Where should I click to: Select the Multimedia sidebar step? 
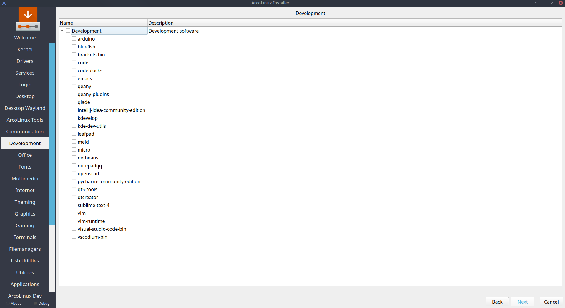point(25,179)
